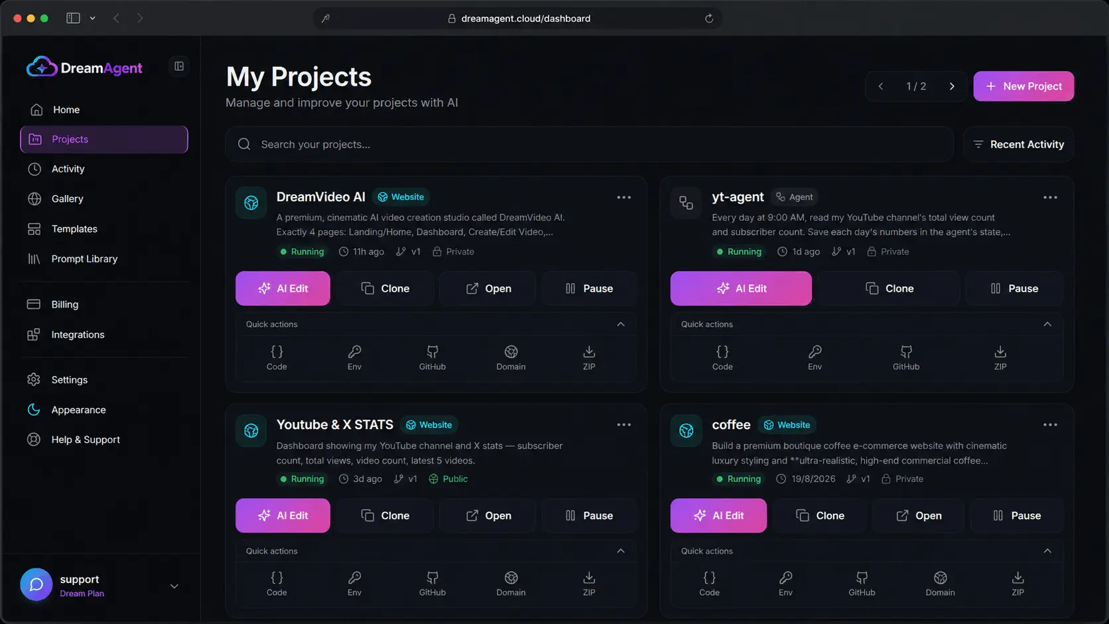
Task: Collapse Quick actions on yt-agent card
Action: coord(1047,324)
